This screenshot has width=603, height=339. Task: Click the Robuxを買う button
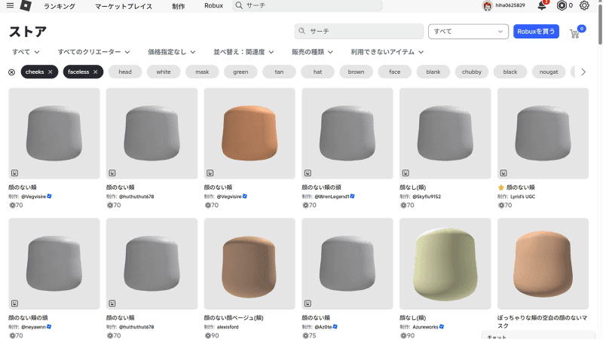coord(536,32)
